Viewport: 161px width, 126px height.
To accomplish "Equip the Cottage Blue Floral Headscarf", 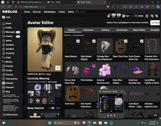I will [105, 46].
